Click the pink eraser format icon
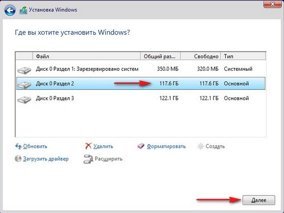 pyautogui.click(x=141, y=146)
